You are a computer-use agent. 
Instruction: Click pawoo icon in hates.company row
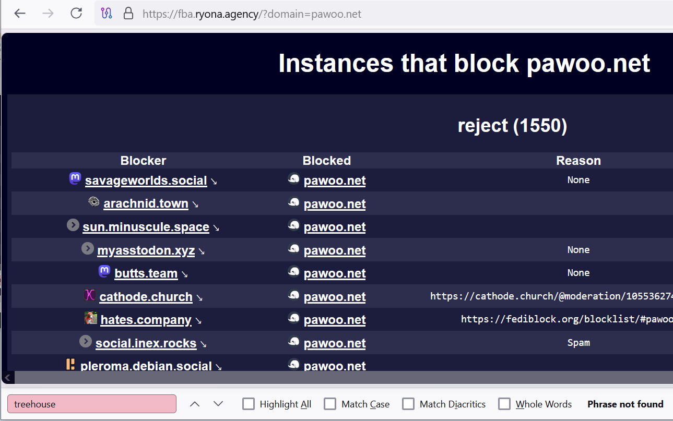pyautogui.click(x=294, y=318)
